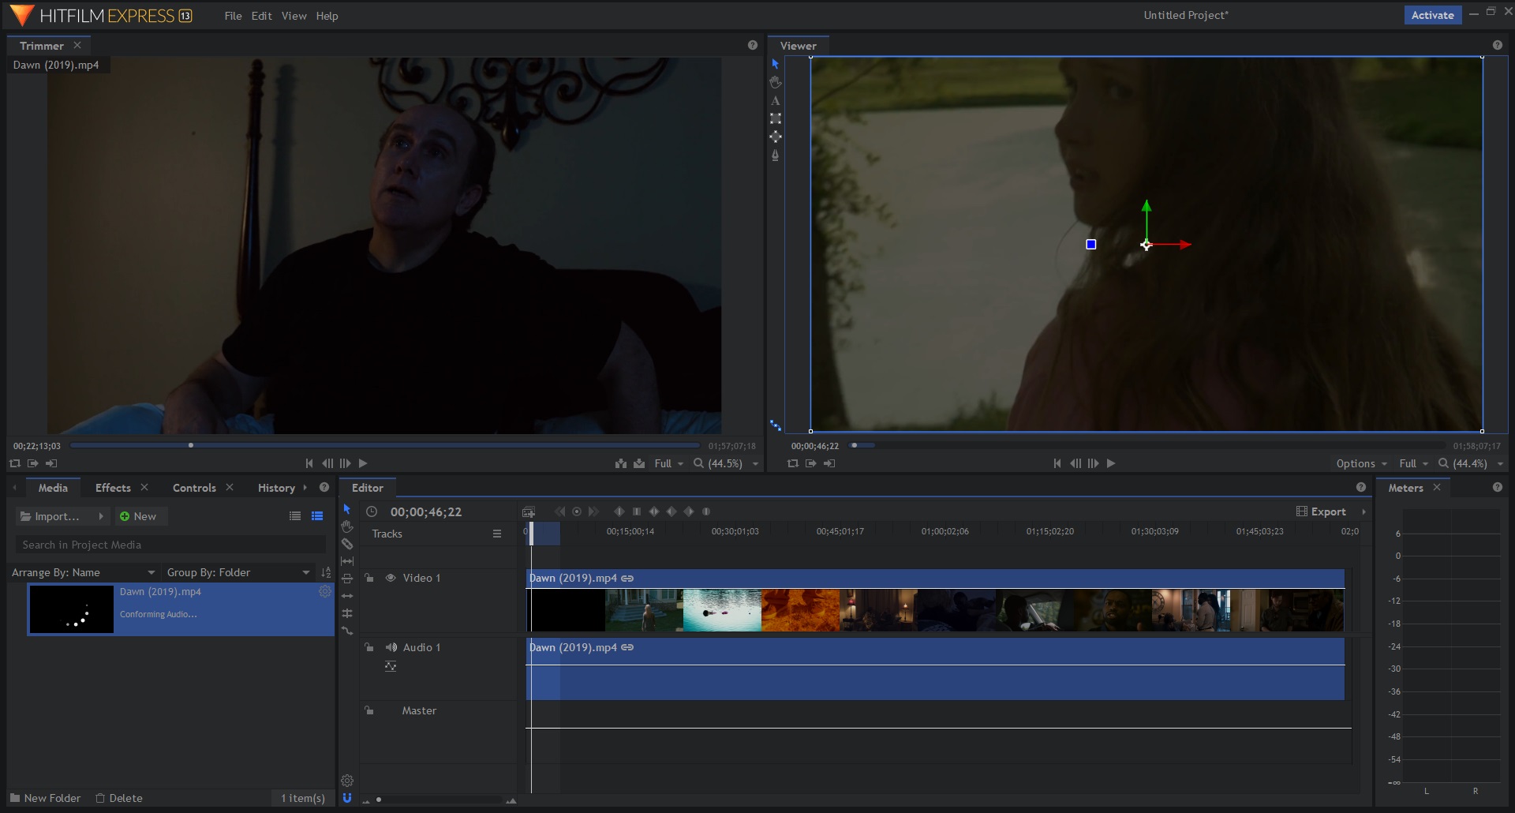Viewport: 1515px width, 813px height.
Task: Select the Viewer arrow selection tool
Action: [x=775, y=64]
